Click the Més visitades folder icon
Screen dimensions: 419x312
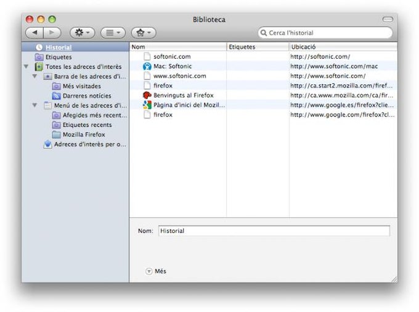click(56, 86)
